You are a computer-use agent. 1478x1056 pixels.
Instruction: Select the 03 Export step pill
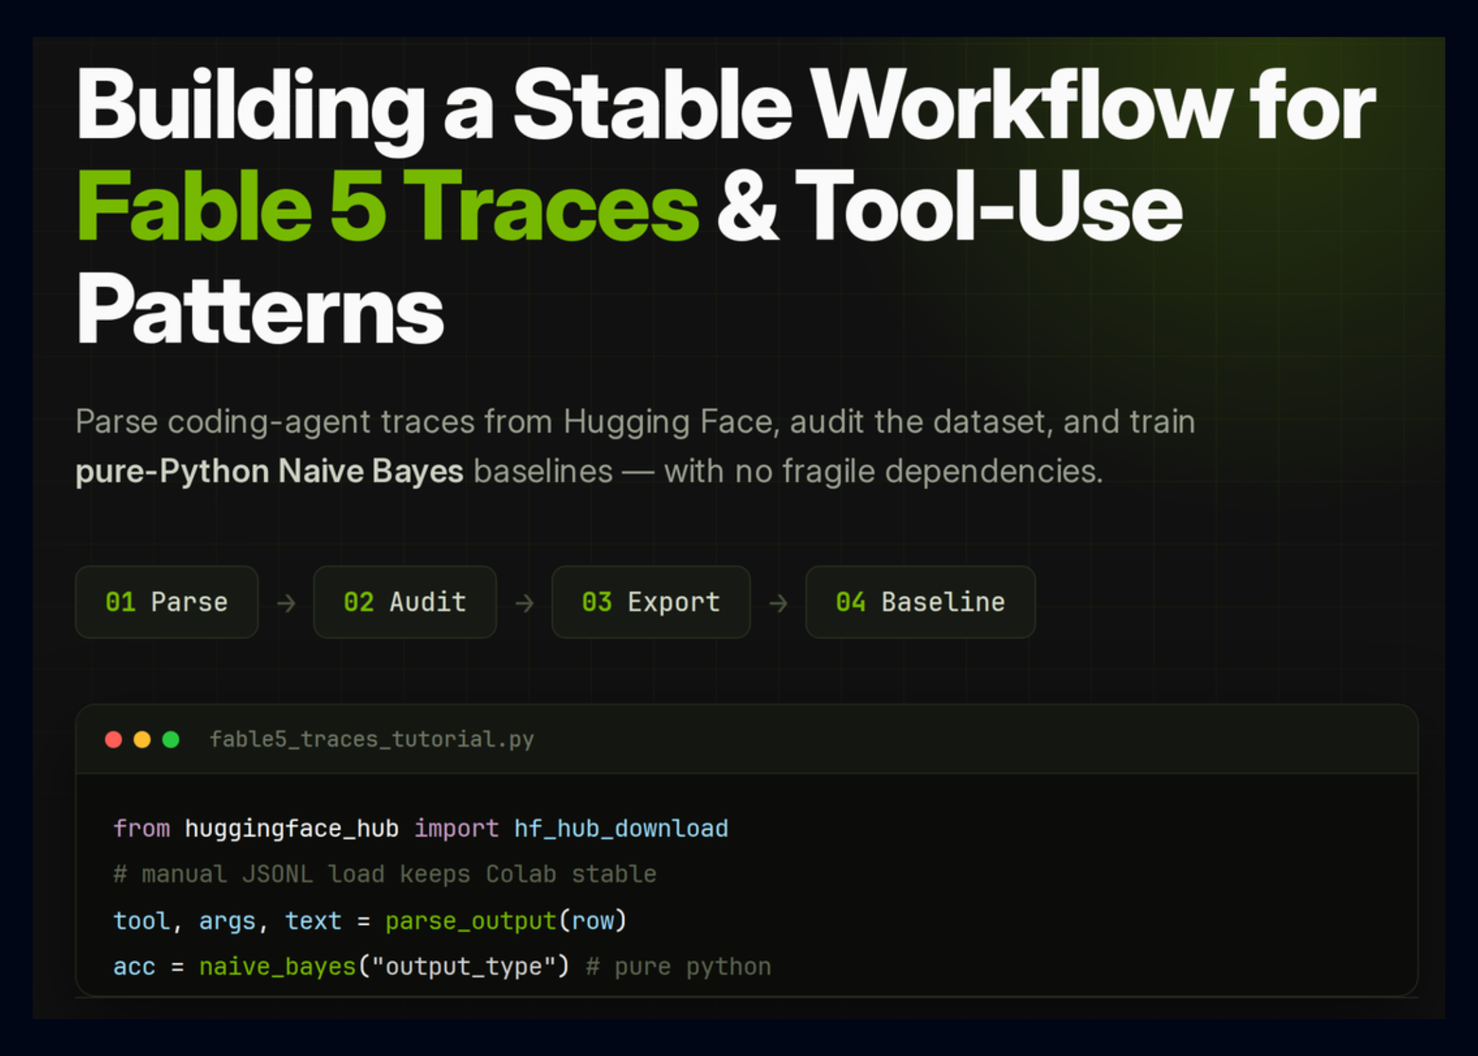click(651, 602)
